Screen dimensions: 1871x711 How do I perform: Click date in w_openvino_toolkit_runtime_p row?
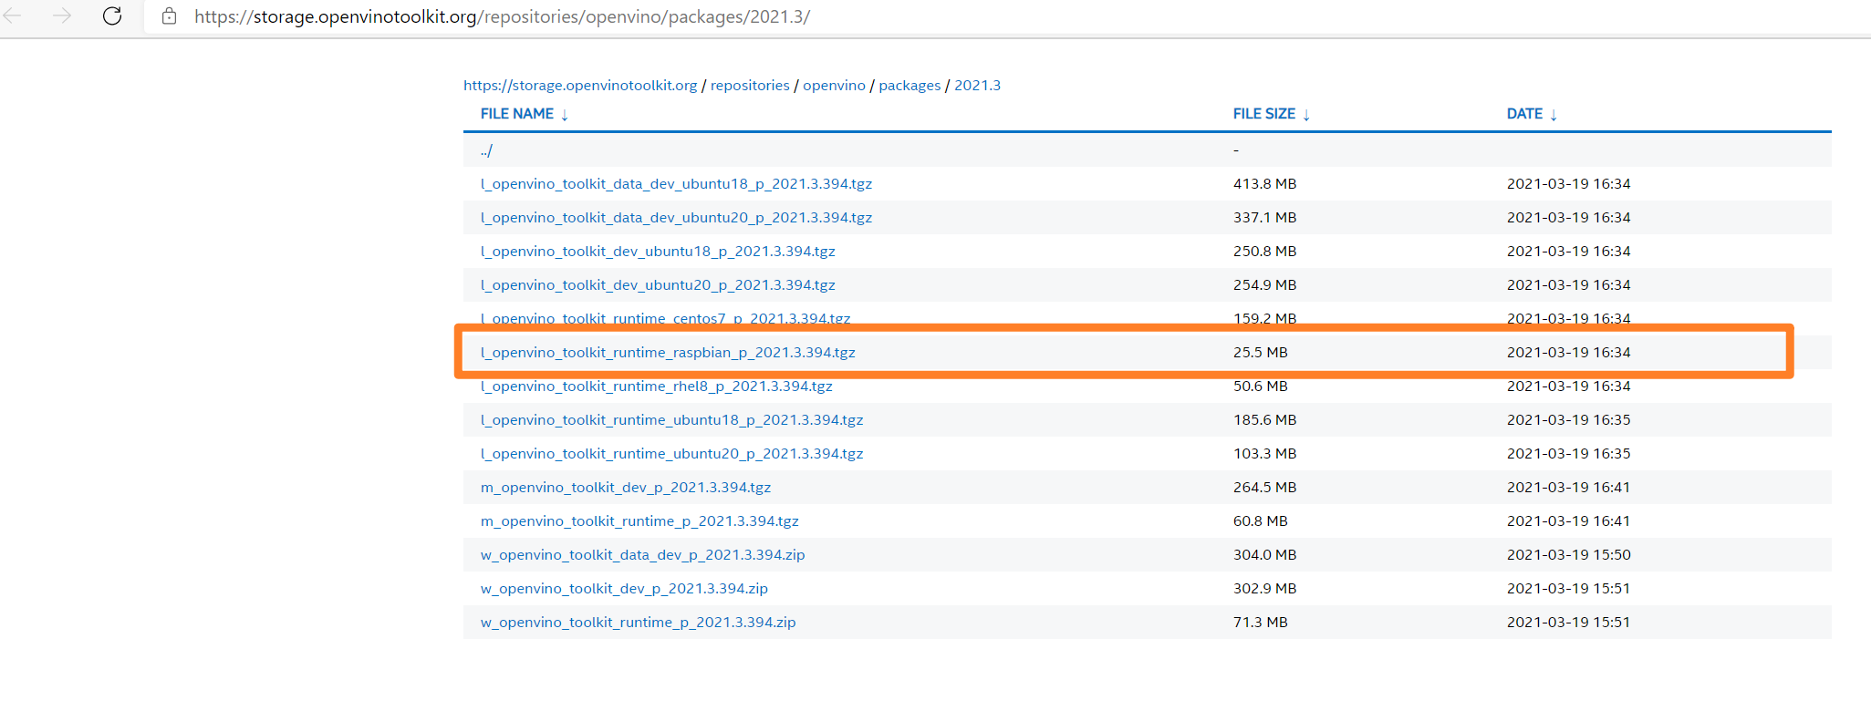[1568, 623]
